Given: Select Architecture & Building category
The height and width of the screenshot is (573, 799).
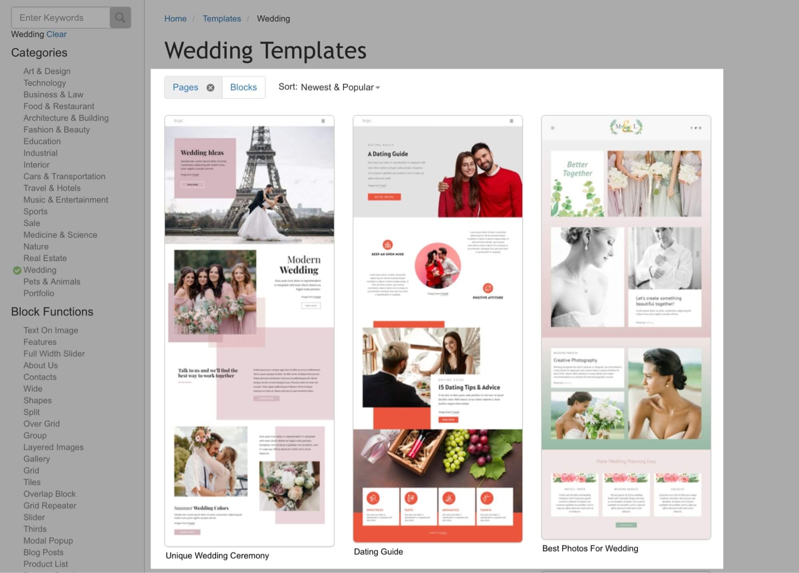Looking at the screenshot, I should pyautogui.click(x=66, y=118).
